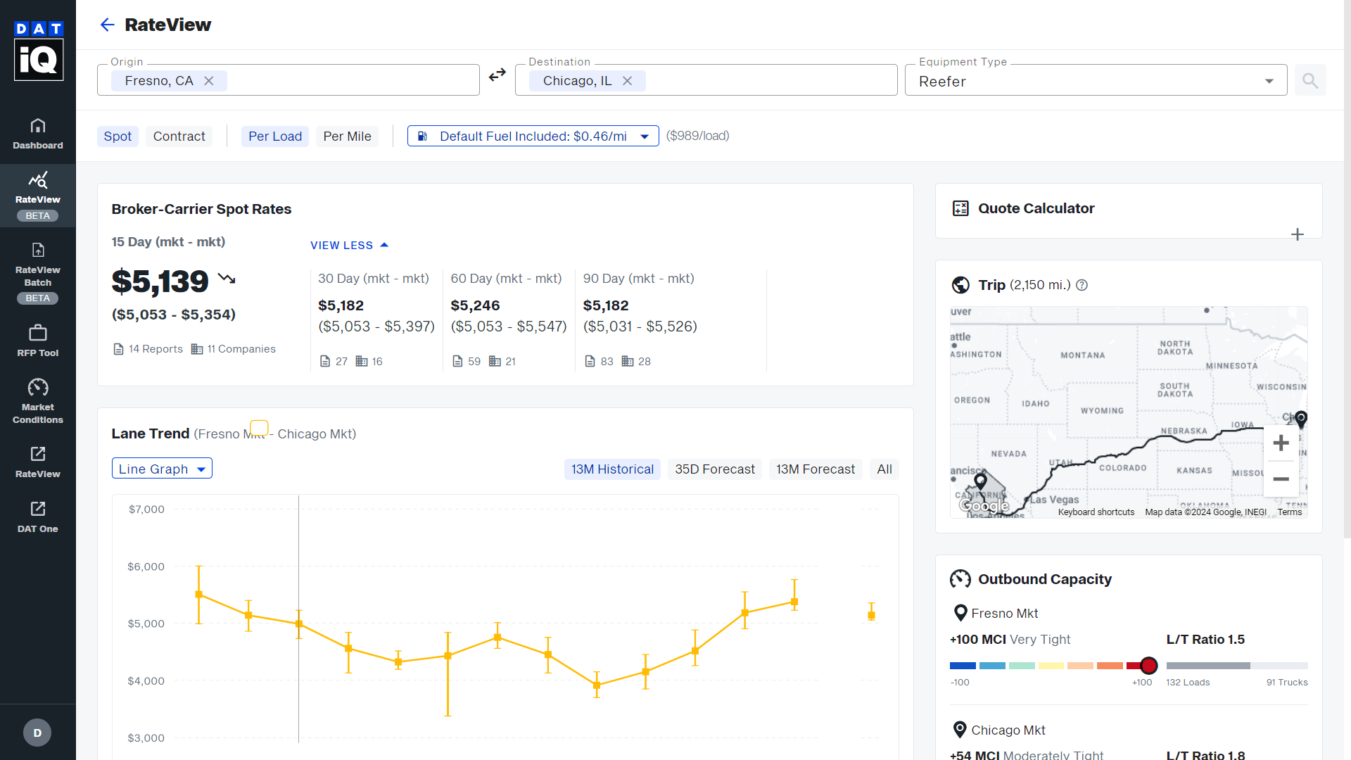Click the Chicago destination map pin
The width and height of the screenshot is (1351, 760).
pyautogui.click(x=1301, y=419)
